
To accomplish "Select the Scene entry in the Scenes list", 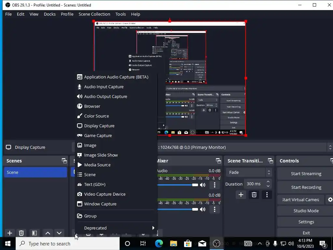I will pos(35,172).
